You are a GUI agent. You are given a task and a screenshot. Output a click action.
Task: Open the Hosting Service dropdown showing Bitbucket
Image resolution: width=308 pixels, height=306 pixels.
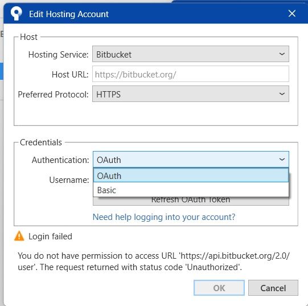tap(191, 54)
